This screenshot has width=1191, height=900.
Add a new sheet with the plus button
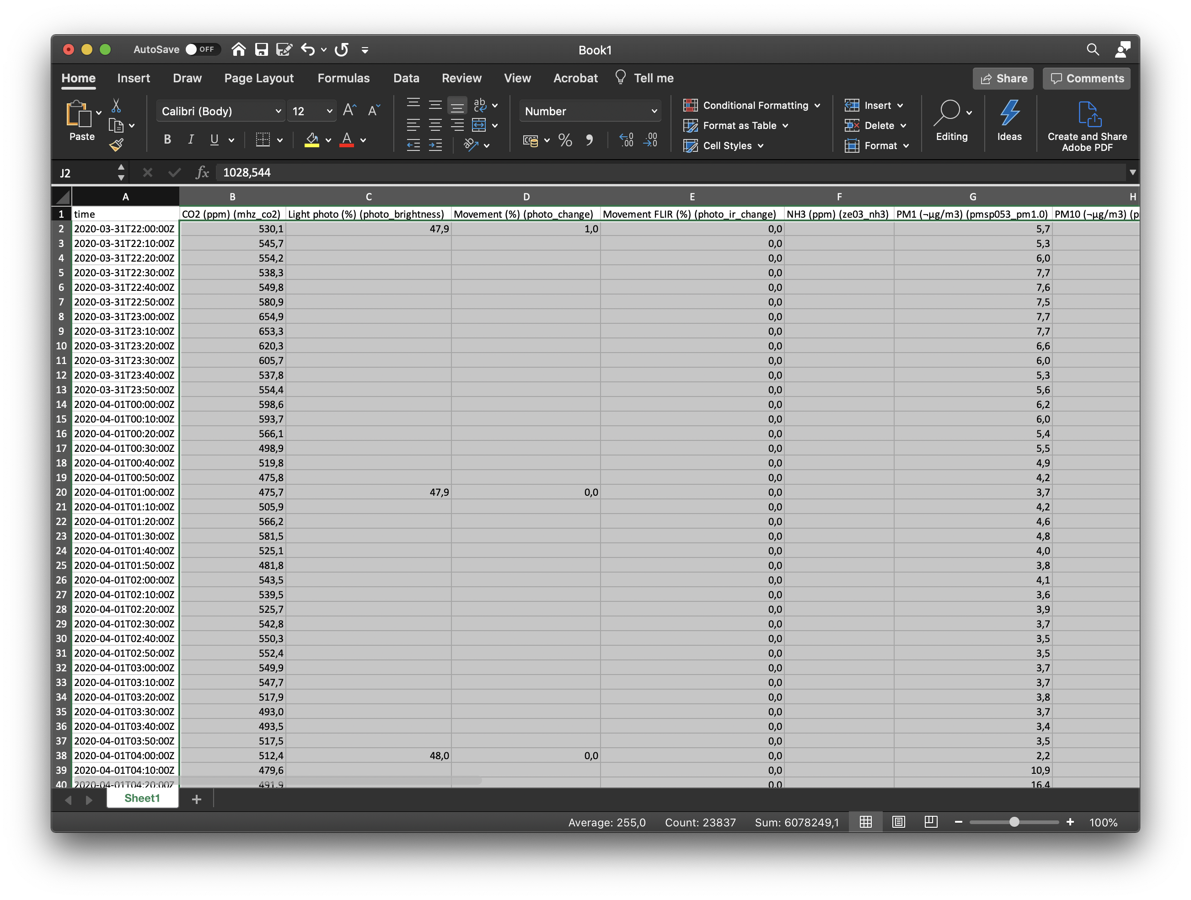(x=197, y=799)
